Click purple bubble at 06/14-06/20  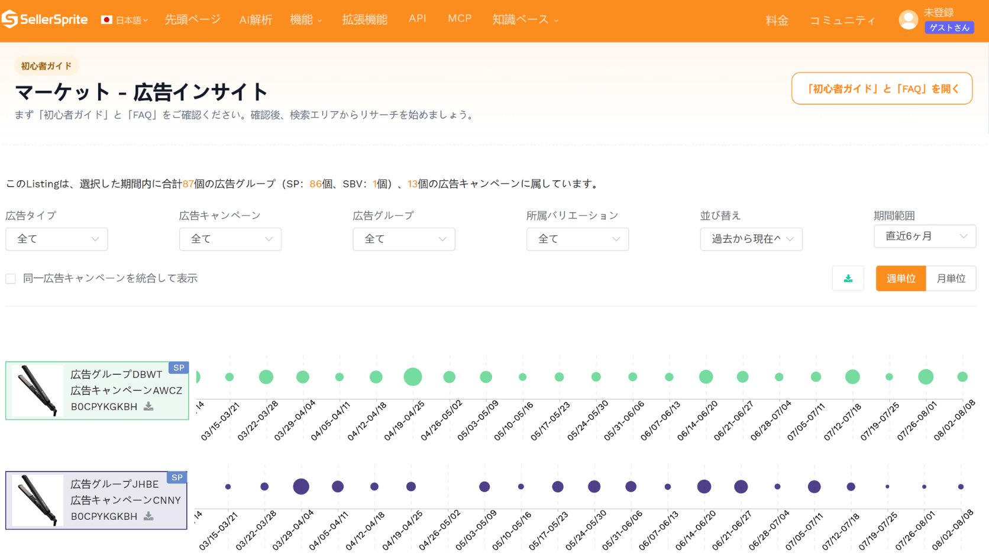click(704, 486)
